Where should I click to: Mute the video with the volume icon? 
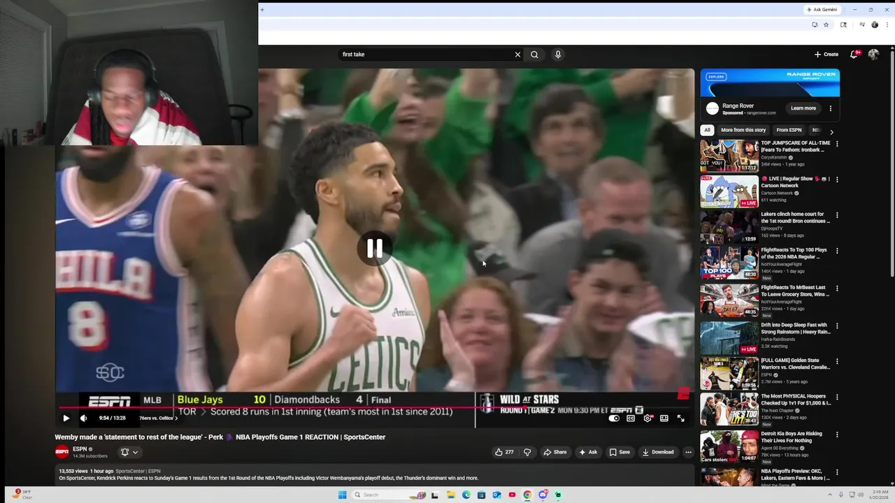pos(83,418)
